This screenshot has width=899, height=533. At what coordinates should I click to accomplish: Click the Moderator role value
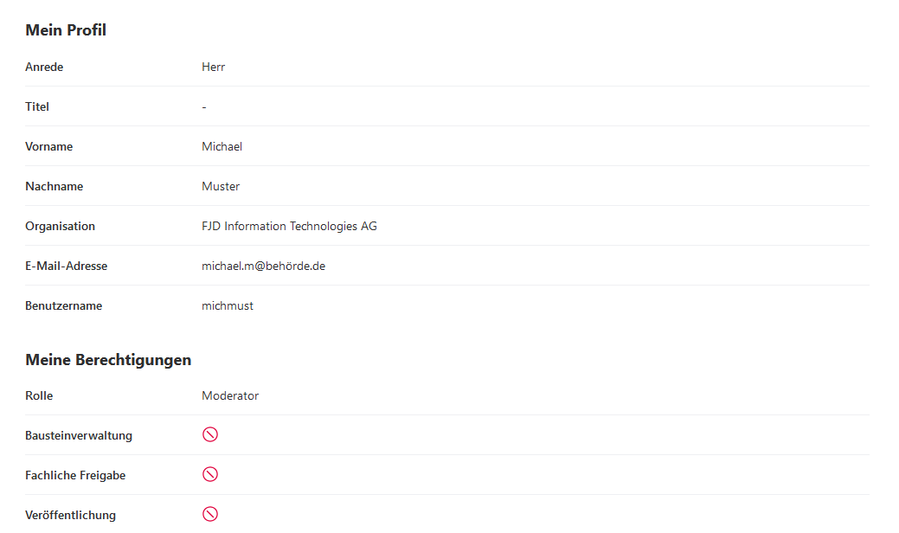(x=230, y=396)
